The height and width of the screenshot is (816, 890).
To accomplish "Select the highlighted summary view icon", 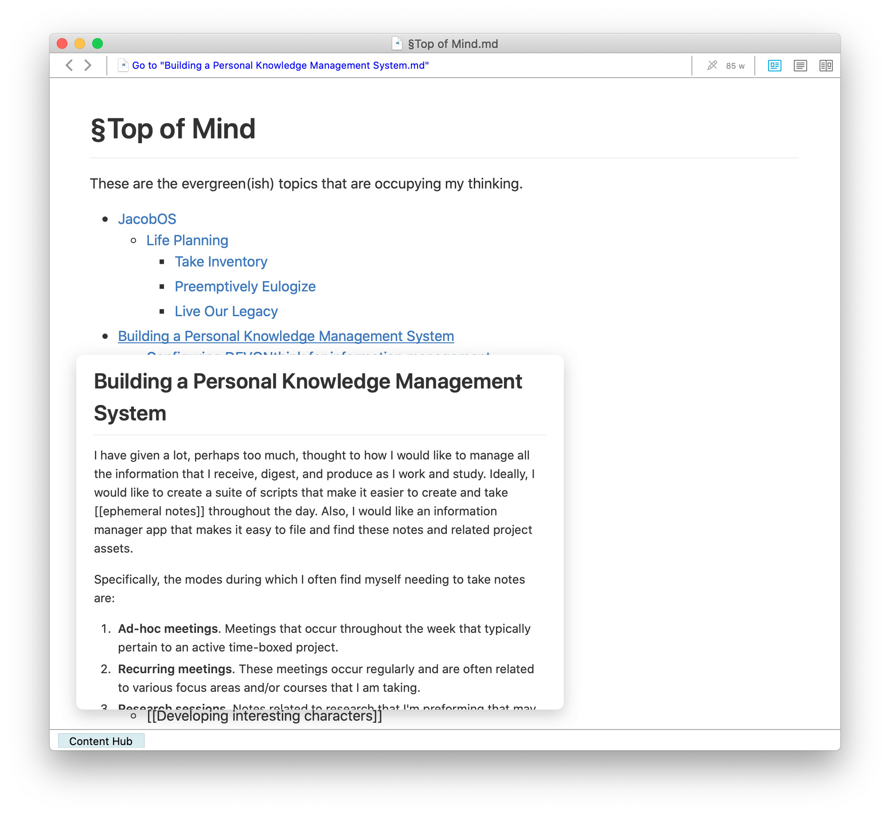I will click(774, 66).
